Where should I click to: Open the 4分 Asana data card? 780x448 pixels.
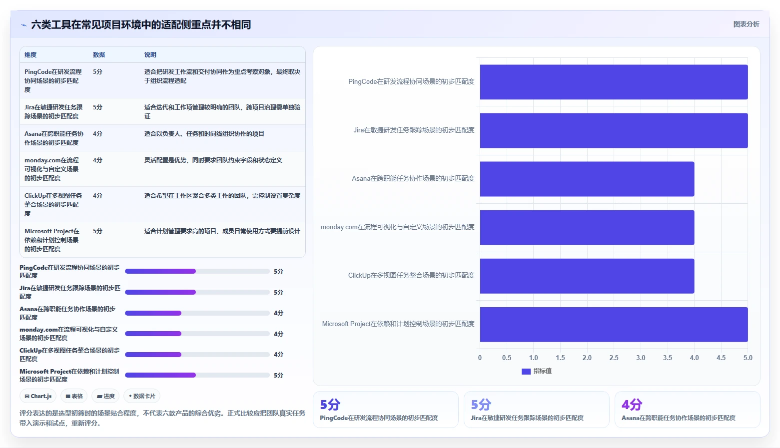tap(688, 410)
